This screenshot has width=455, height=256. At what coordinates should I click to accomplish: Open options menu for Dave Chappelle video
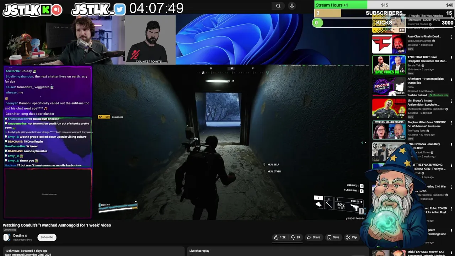coord(451,58)
